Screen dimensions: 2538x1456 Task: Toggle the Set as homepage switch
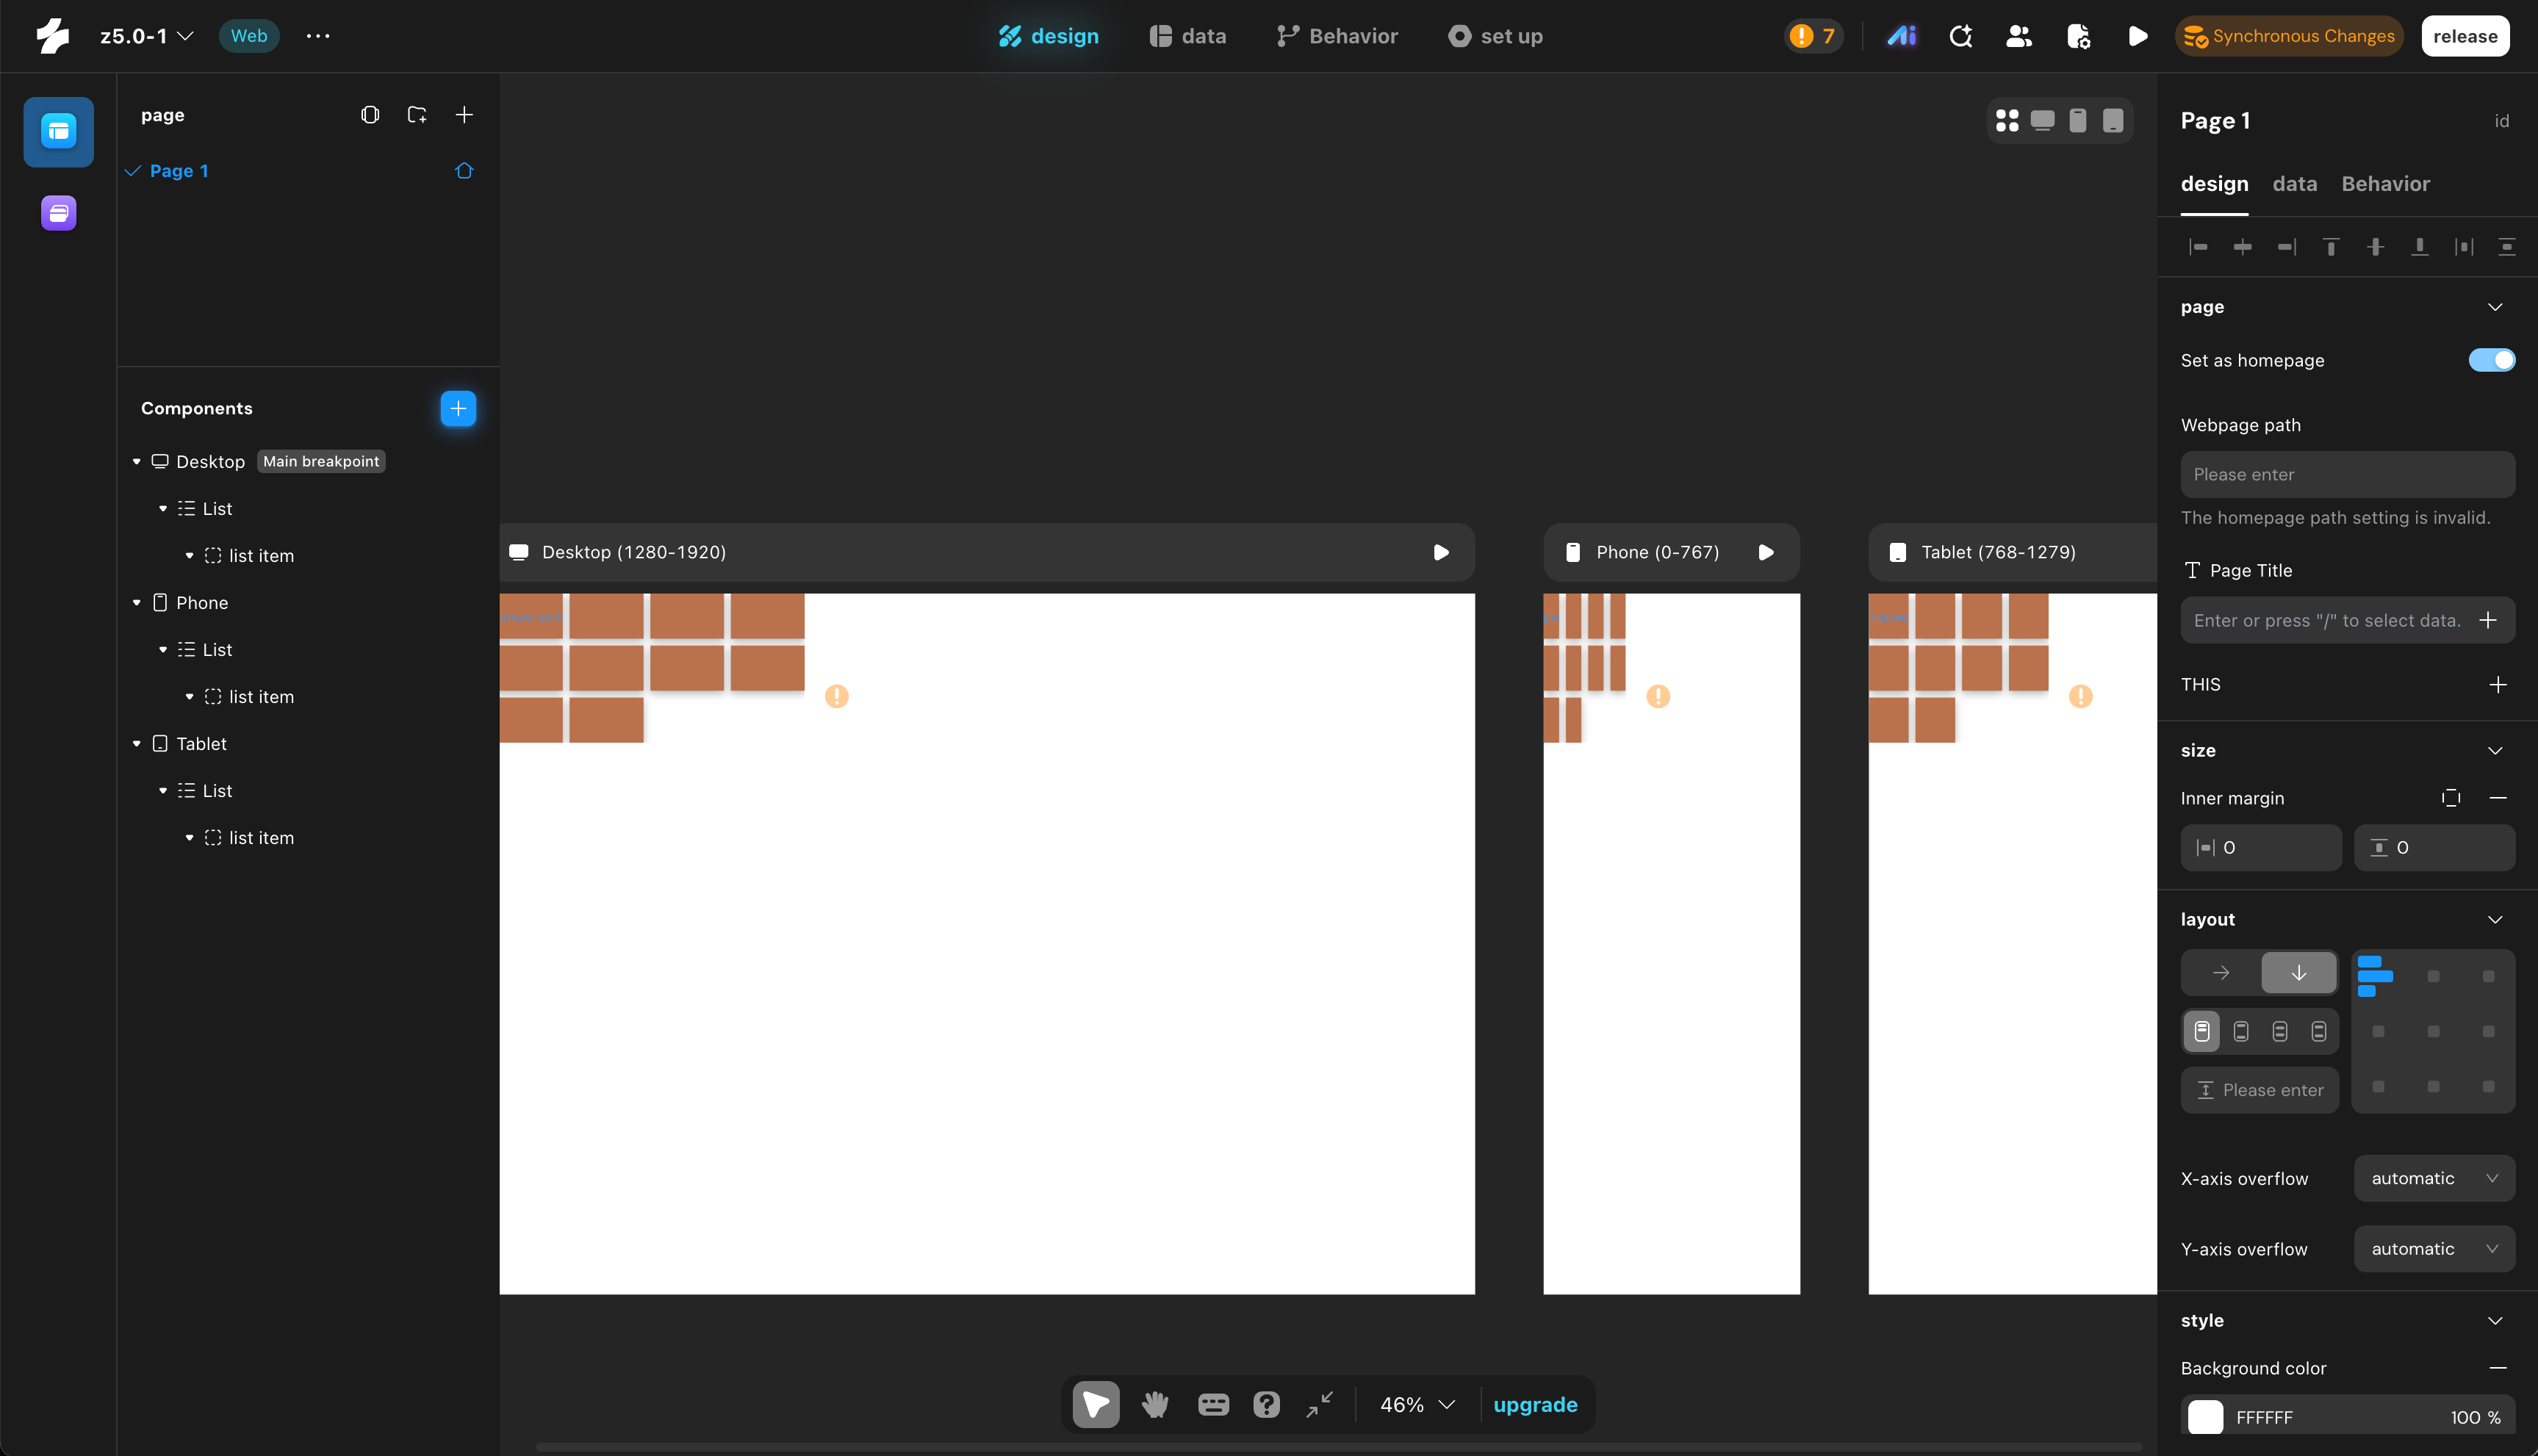(x=2490, y=360)
